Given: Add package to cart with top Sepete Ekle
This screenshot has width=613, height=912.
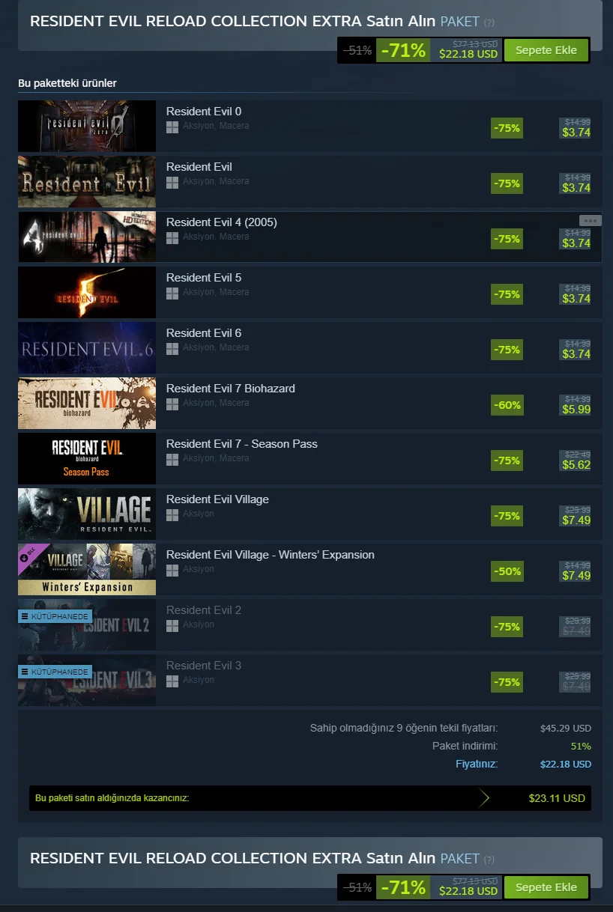Looking at the screenshot, I should click(x=546, y=50).
